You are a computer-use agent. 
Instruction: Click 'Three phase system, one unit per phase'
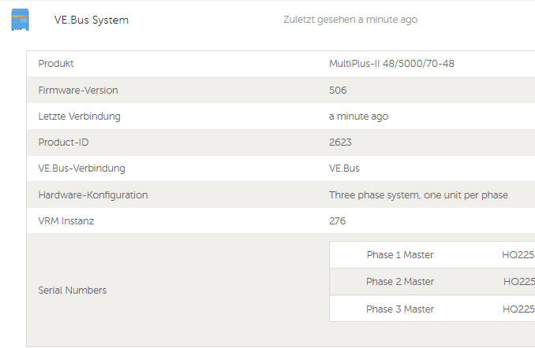419,195
